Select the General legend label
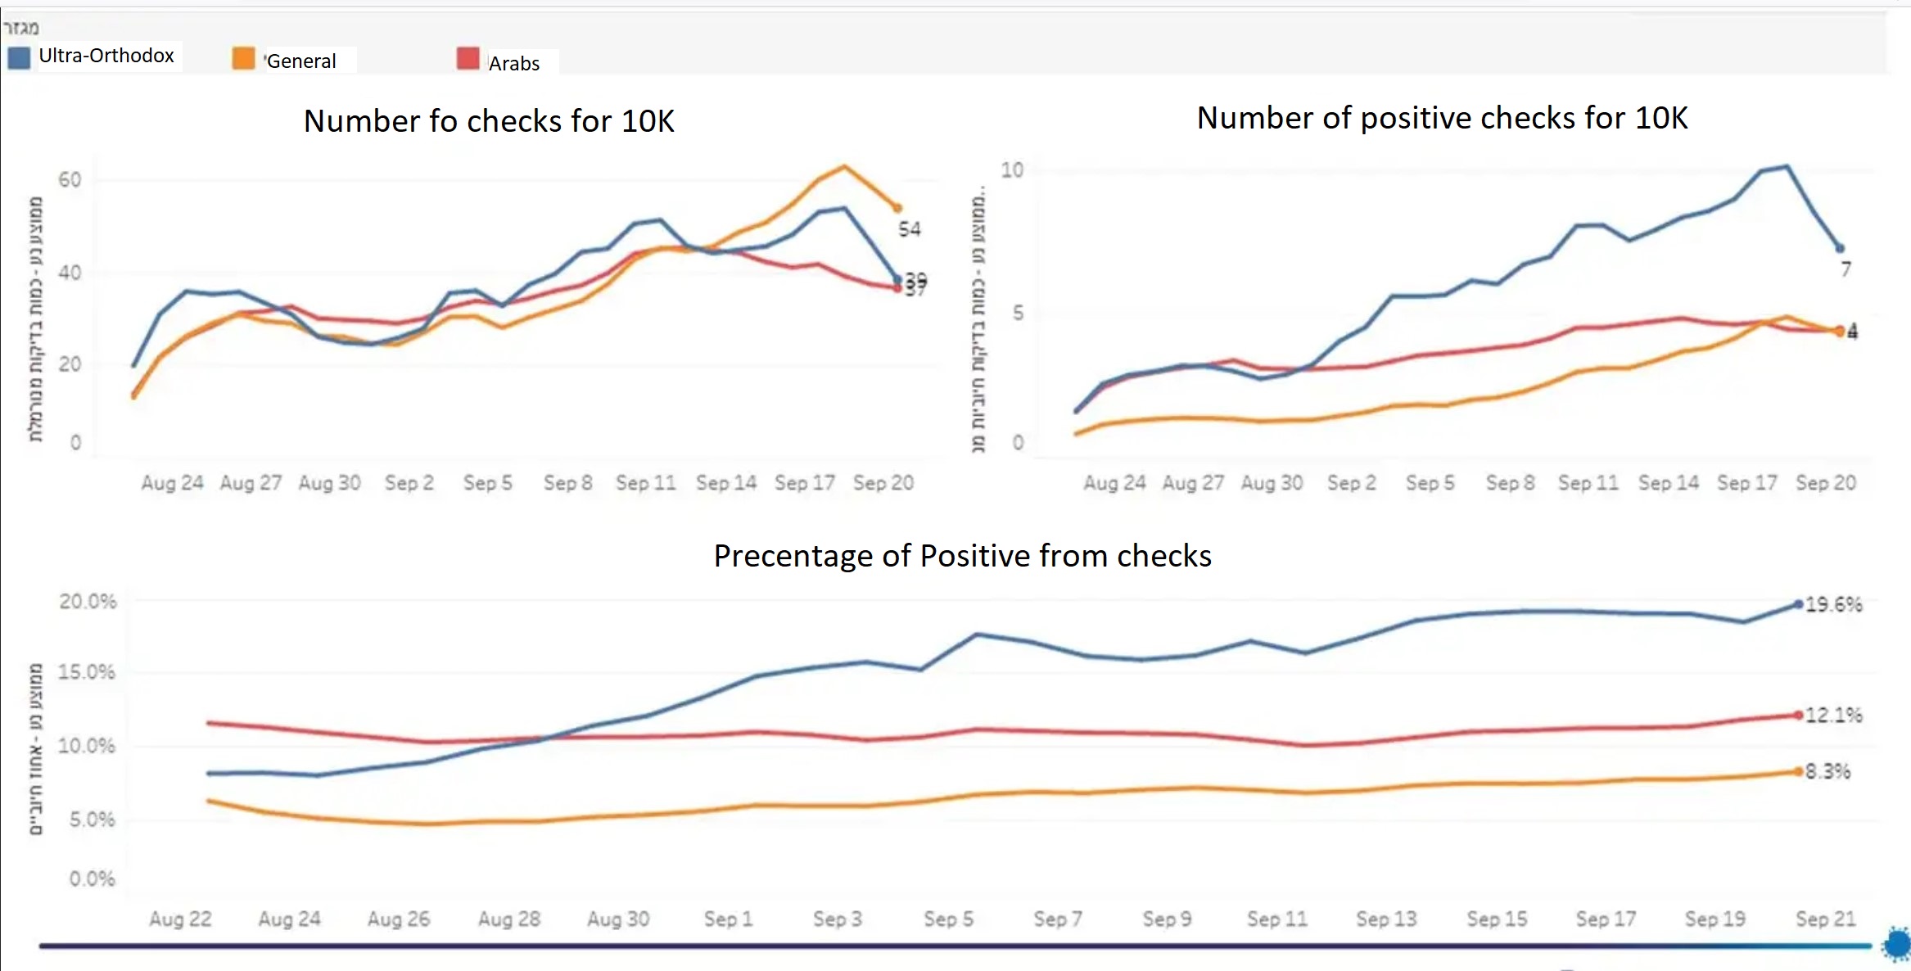 coord(301,61)
